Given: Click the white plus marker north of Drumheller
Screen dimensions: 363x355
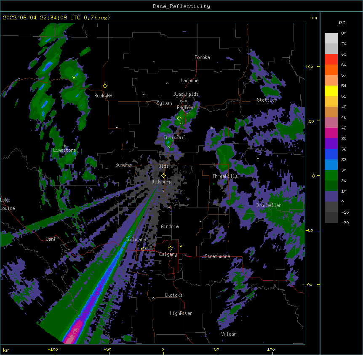Looking at the screenshot, I should 258,158.
